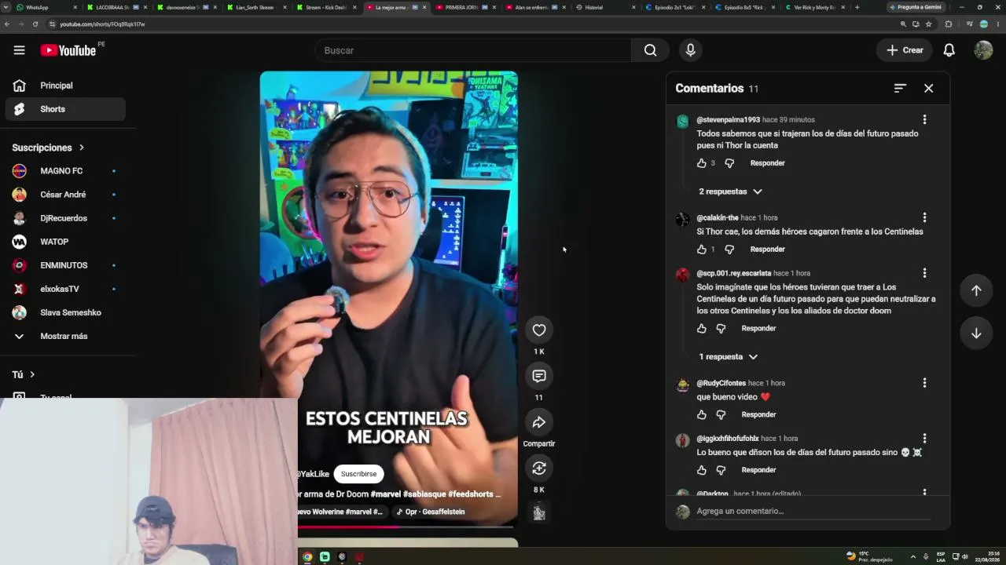Open the weather widget in the taskbar

pos(869,556)
